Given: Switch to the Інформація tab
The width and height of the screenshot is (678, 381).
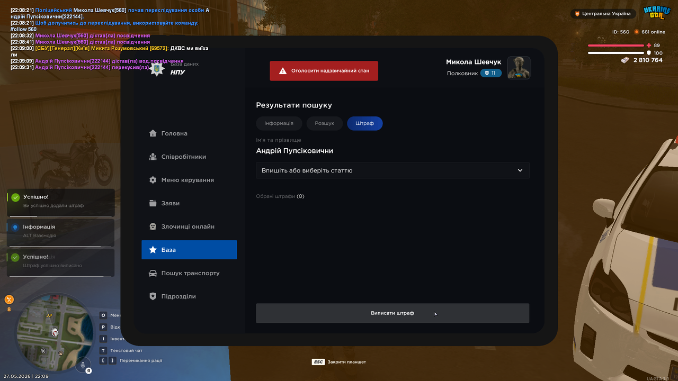Looking at the screenshot, I should pyautogui.click(x=279, y=123).
